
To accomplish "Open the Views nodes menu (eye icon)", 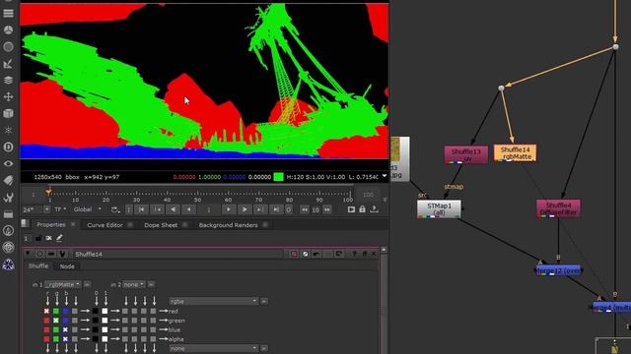I will pyautogui.click(x=8, y=164).
